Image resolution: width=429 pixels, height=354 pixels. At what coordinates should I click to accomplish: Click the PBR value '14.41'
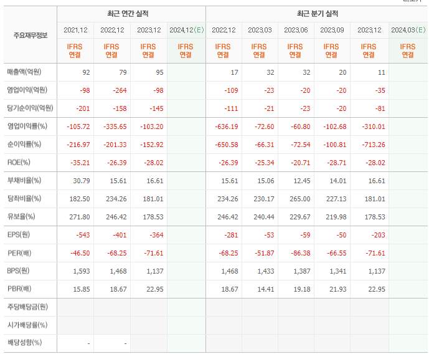coord(266,289)
